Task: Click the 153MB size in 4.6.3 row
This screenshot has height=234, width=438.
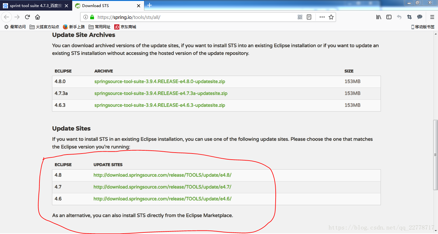Action: tap(352, 105)
